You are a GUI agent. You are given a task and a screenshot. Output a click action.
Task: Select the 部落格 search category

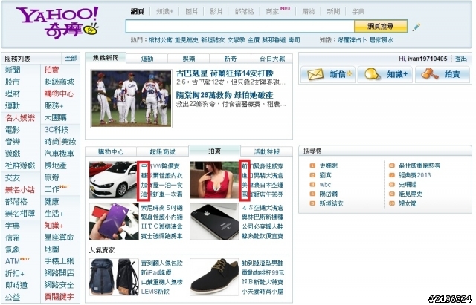[x=244, y=12]
